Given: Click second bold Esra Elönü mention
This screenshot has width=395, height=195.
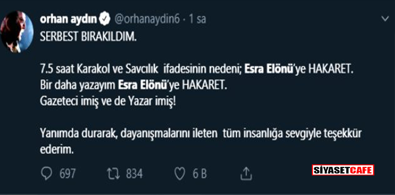Looking at the screenshot, I should coord(143,86).
